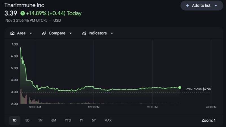
Task: Switch chart to 6M range
Action: (54, 120)
